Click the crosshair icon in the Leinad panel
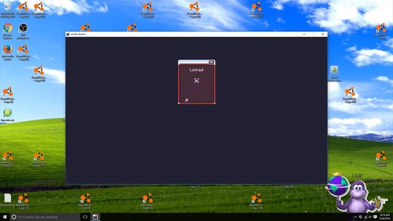393x221 pixels. (x=196, y=80)
